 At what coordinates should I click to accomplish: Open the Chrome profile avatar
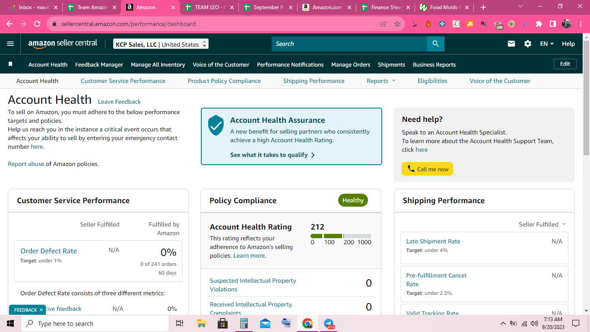point(567,24)
